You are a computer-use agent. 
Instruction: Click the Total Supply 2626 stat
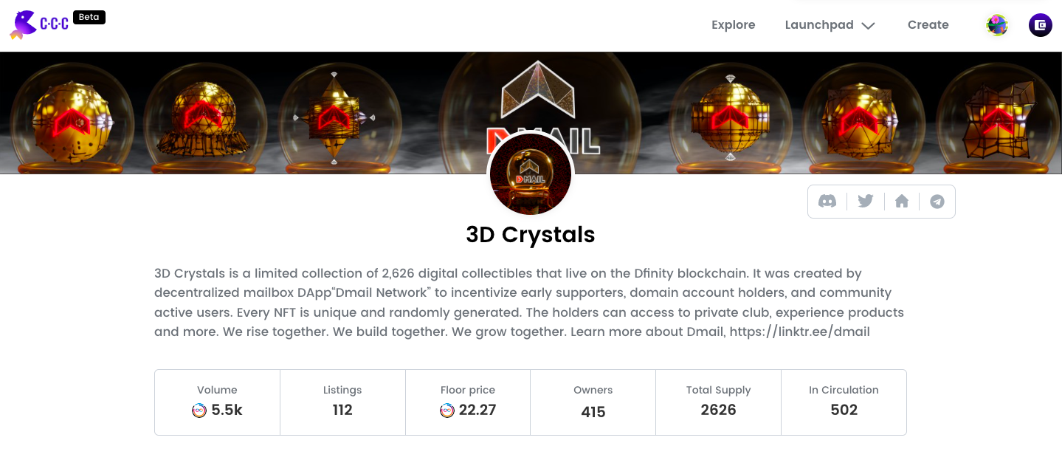click(x=718, y=402)
